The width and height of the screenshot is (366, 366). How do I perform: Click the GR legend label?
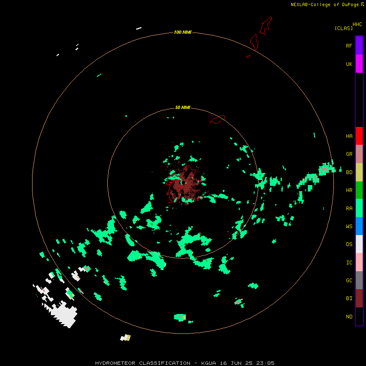tap(349, 154)
